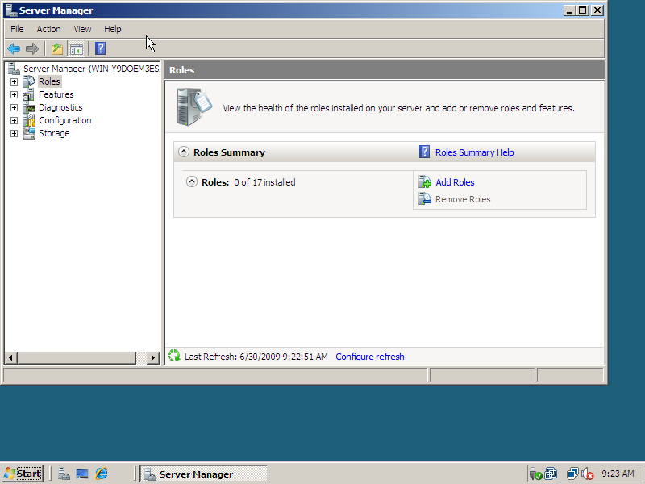
Task: Select the Features tree node
Action: [56, 94]
